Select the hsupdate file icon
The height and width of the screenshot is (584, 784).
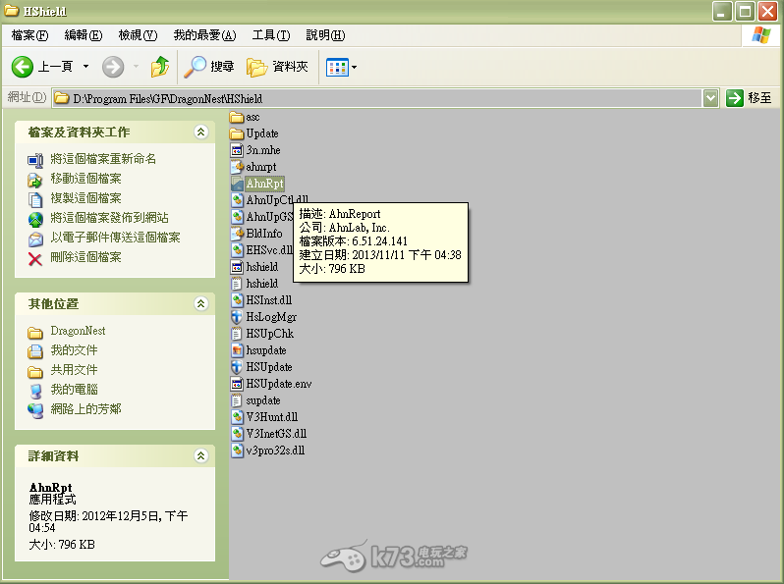pos(237,350)
